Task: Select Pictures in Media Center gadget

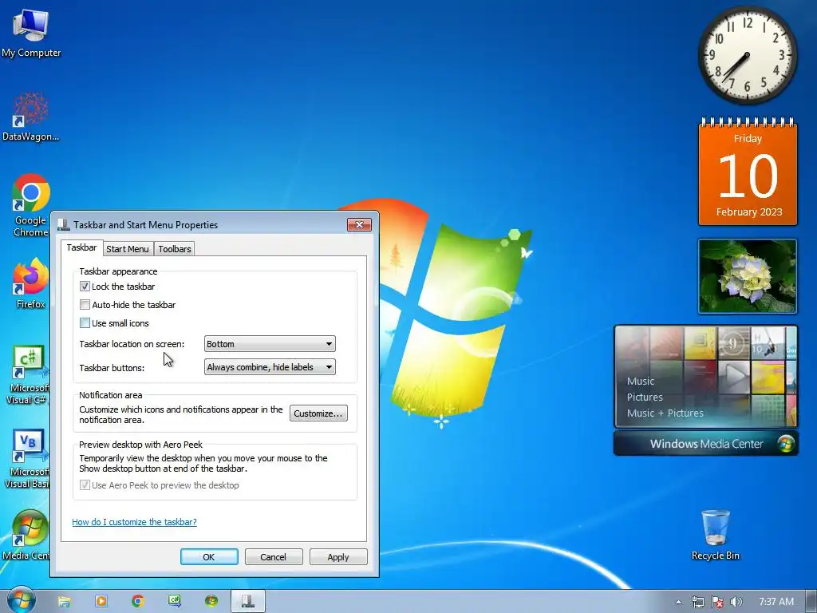Action: (645, 397)
